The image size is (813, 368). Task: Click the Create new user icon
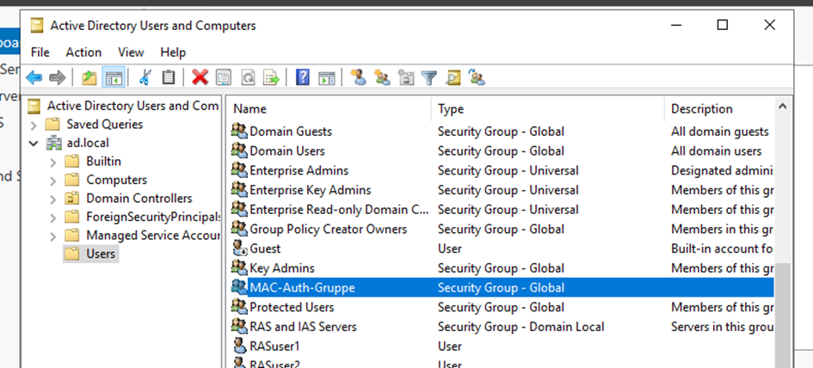tap(359, 78)
